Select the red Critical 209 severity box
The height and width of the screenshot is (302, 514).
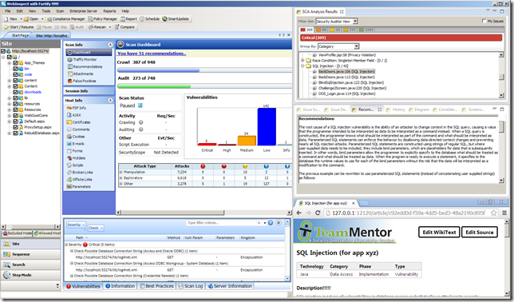[x=306, y=30]
